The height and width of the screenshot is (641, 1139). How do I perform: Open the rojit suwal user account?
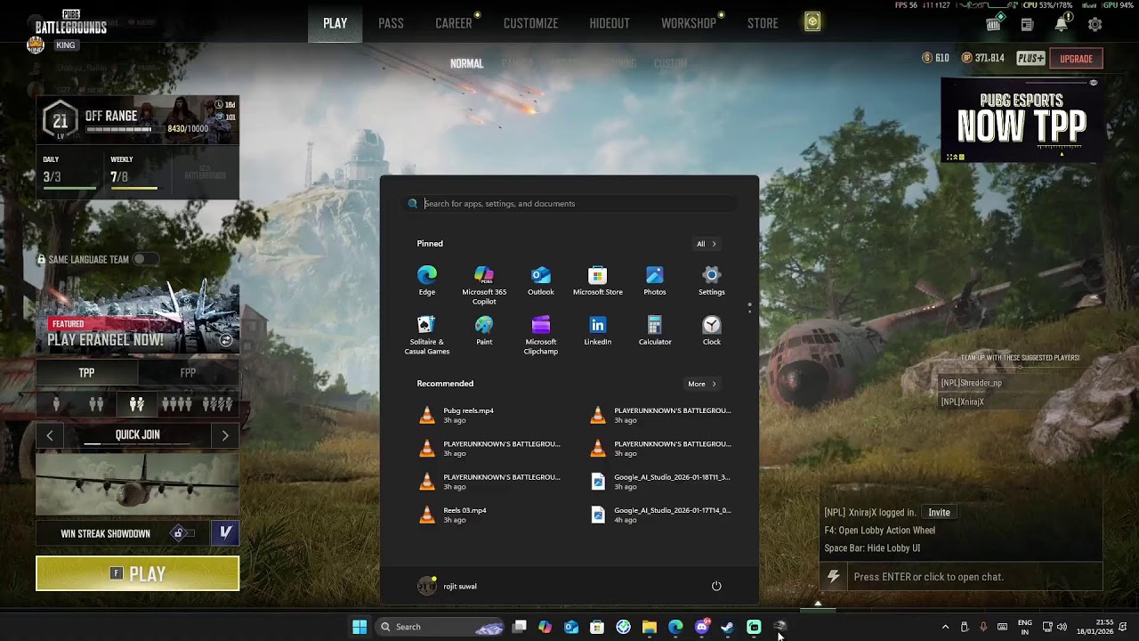448,586
